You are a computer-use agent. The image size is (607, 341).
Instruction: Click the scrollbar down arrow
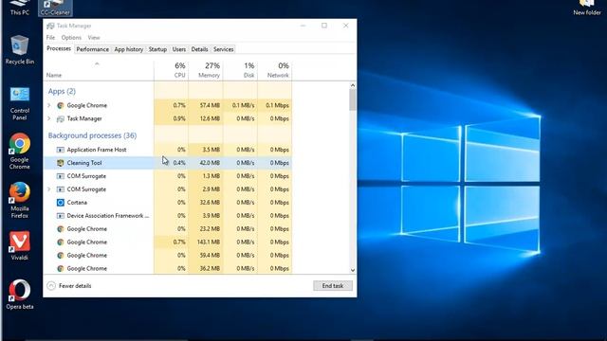click(x=352, y=270)
